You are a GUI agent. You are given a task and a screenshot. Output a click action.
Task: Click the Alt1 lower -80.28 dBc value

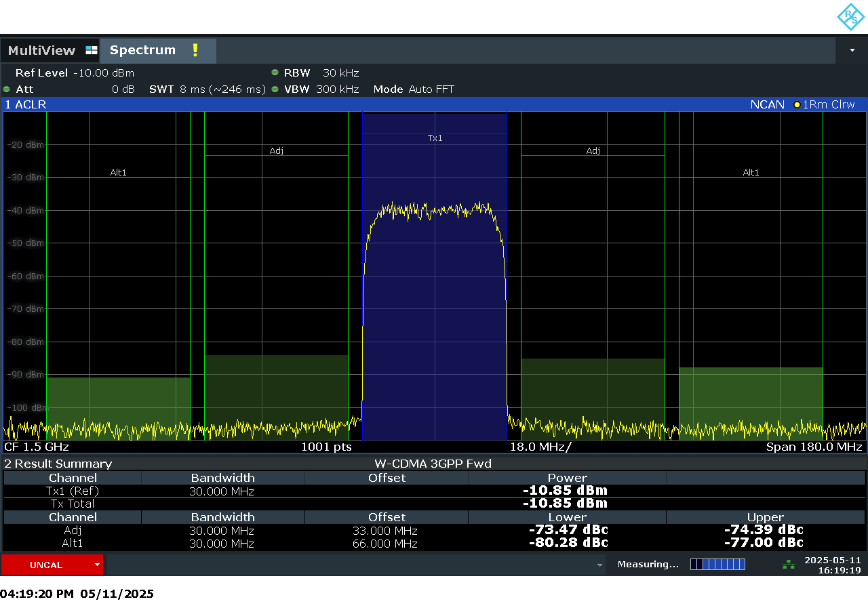(x=568, y=542)
